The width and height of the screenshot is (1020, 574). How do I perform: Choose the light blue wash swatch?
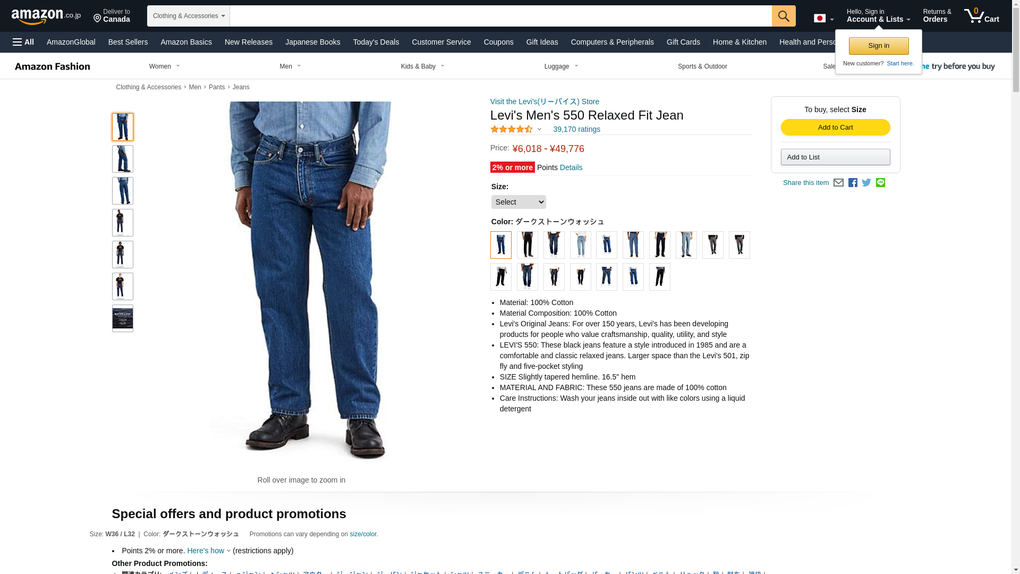pyautogui.click(x=580, y=245)
